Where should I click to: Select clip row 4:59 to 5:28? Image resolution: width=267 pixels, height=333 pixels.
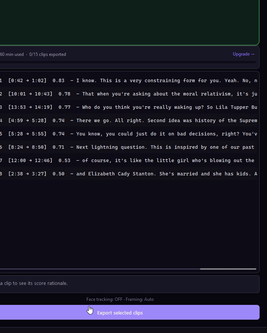[128, 121]
